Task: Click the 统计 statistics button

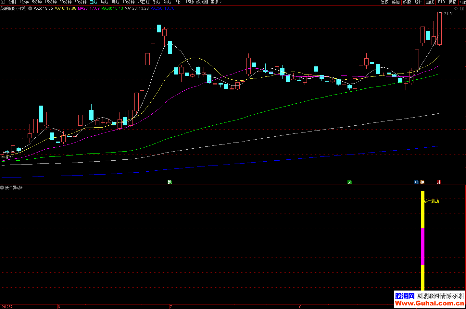Action: click(419, 2)
